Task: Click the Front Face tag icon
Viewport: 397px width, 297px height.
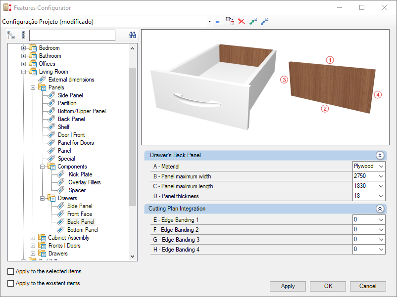Action: (x=61, y=214)
